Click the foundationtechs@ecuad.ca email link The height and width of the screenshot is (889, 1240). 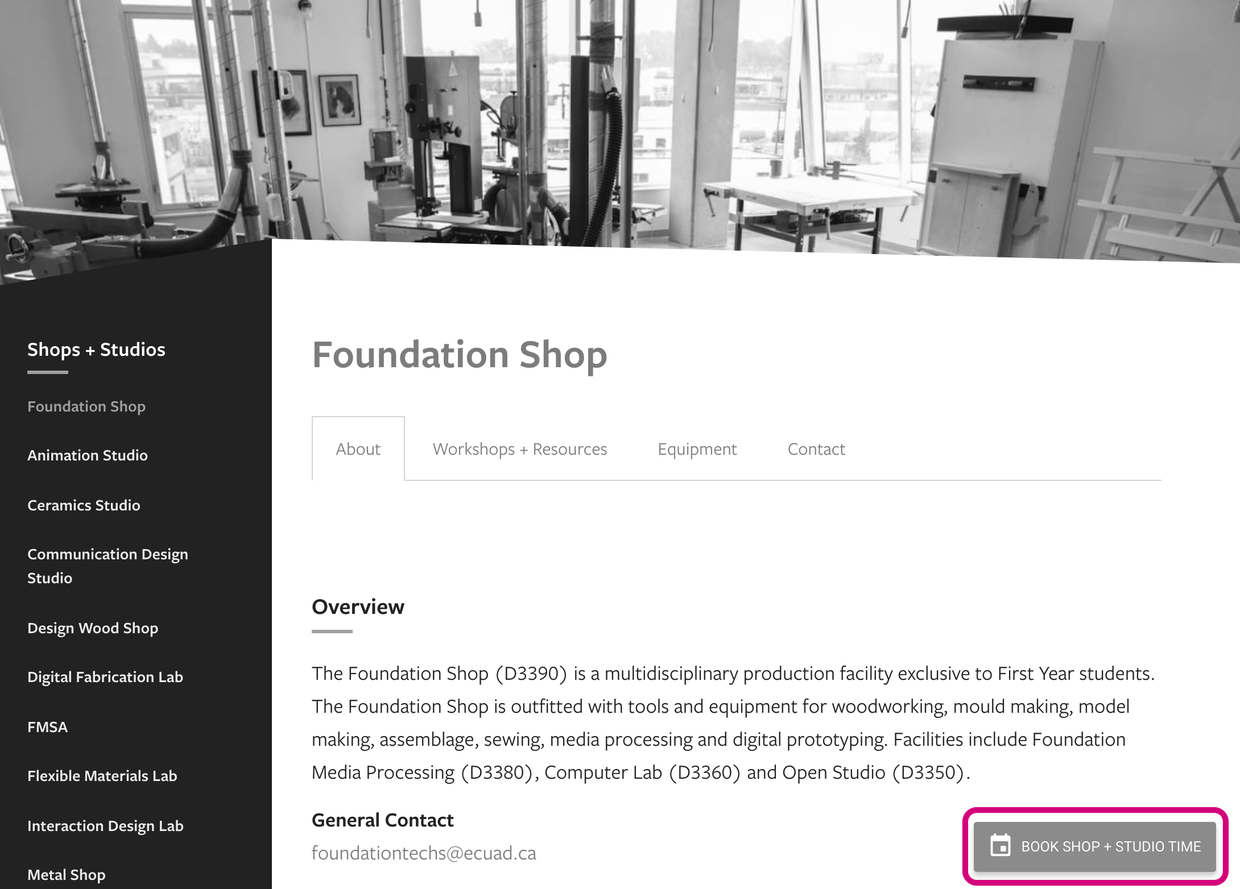424,853
